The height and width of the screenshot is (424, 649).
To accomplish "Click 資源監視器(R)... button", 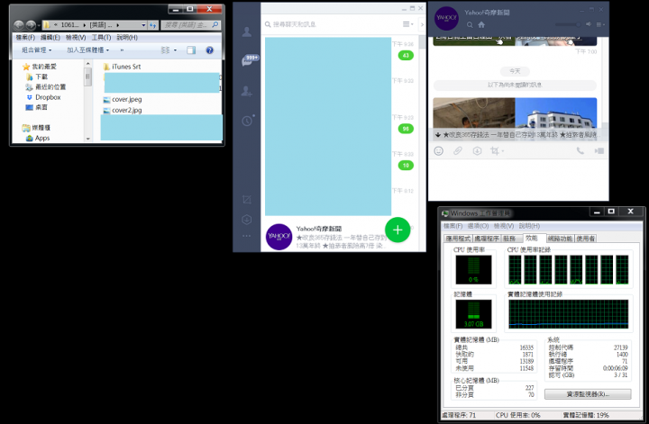I will pyautogui.click(x=588, y=394).
